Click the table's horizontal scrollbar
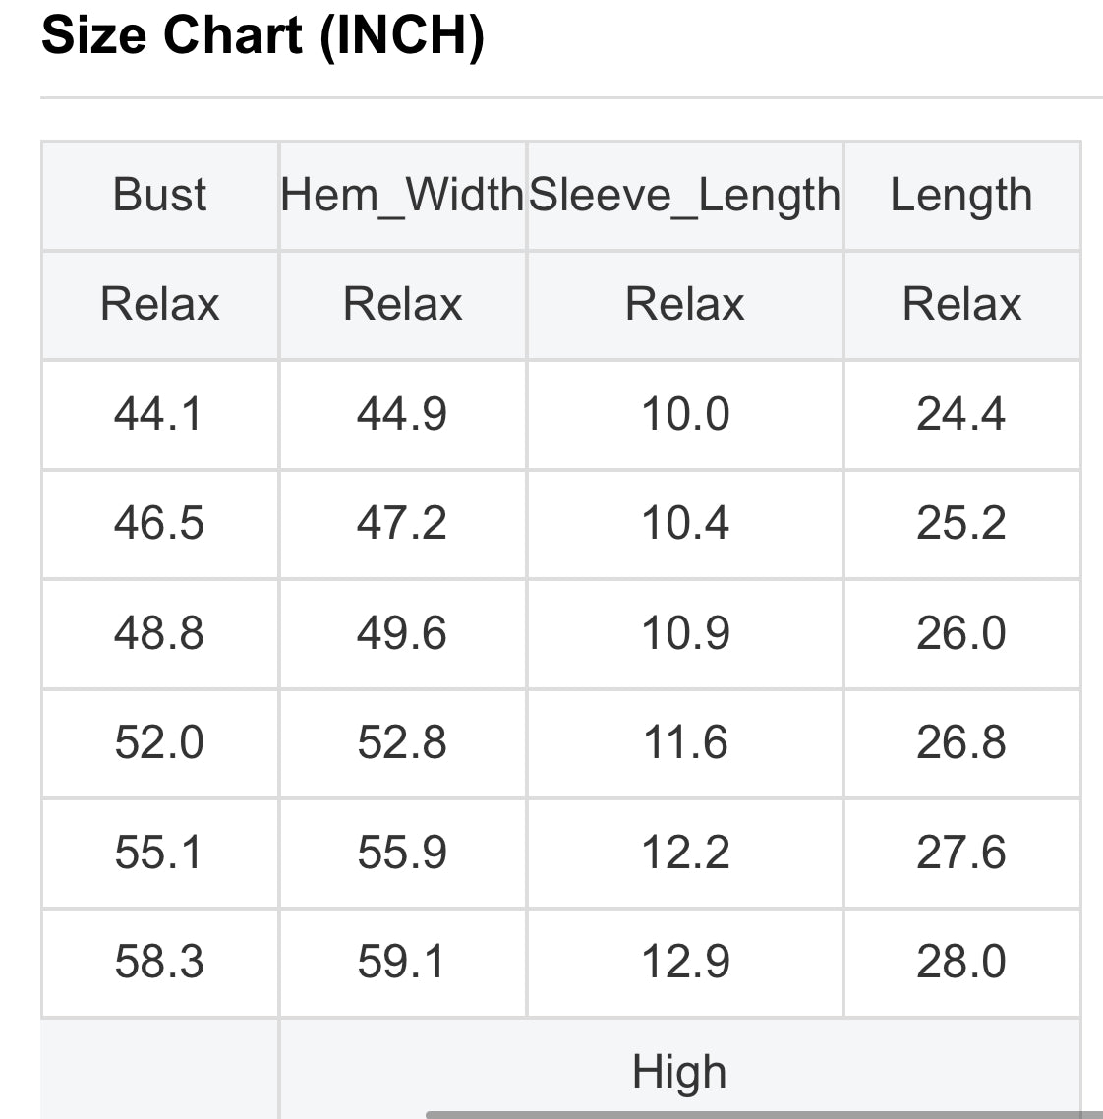 757,1114
